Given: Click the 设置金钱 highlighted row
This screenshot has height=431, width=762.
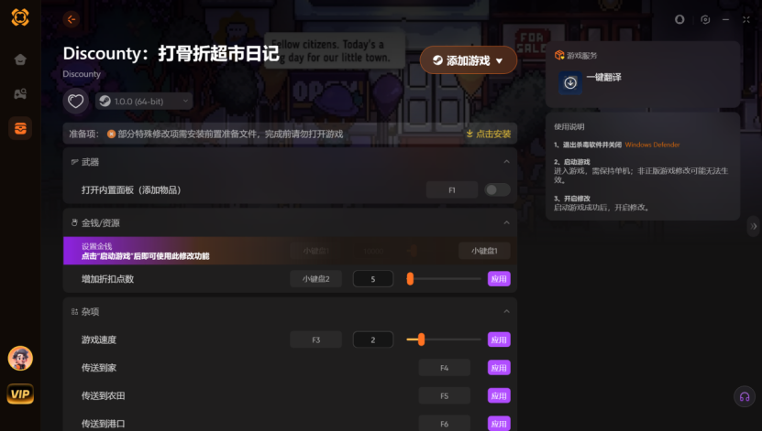Looking at the screenshot, I should point(290,251).
